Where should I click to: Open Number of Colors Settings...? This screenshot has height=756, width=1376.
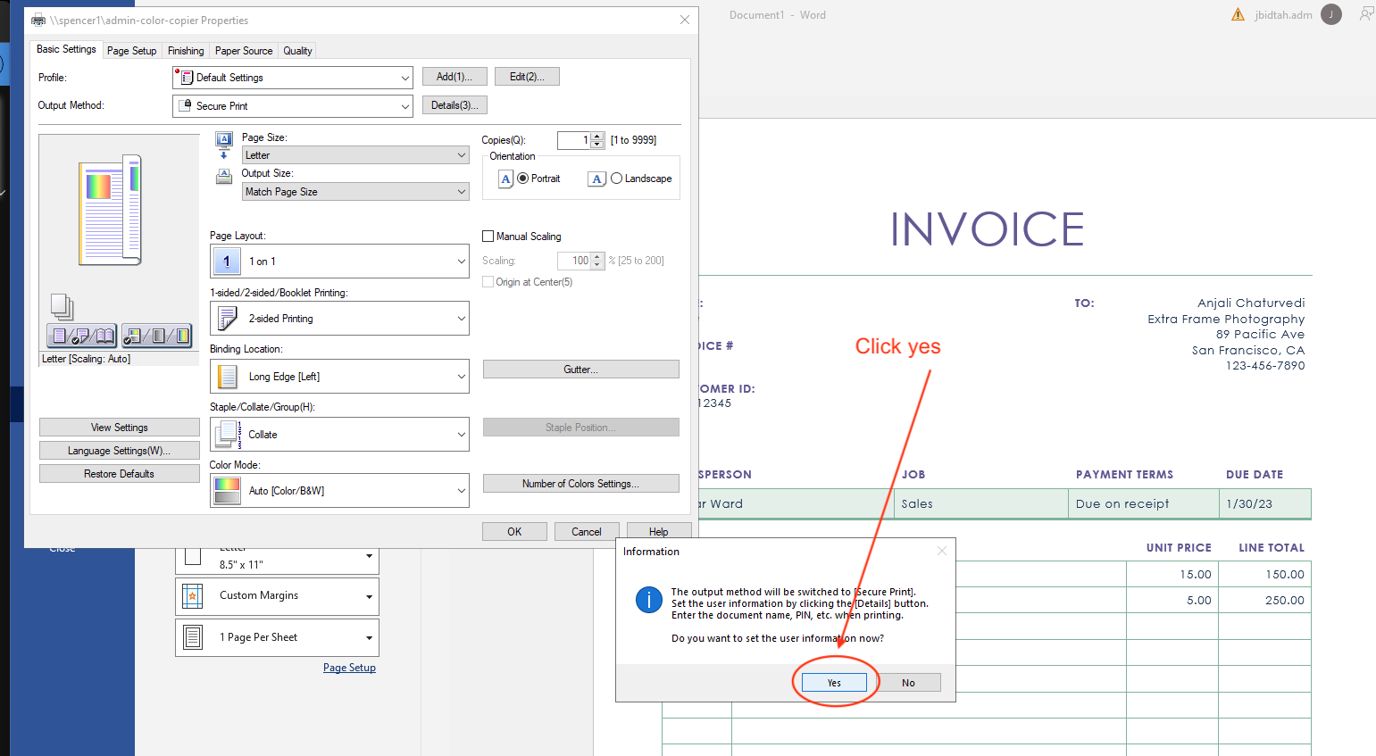[580, 484]
